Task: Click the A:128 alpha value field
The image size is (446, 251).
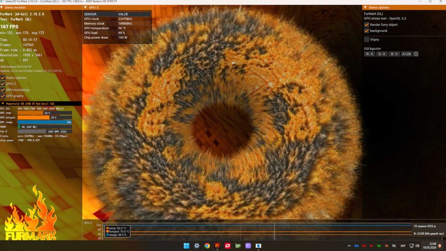Action: pos(406,54)
